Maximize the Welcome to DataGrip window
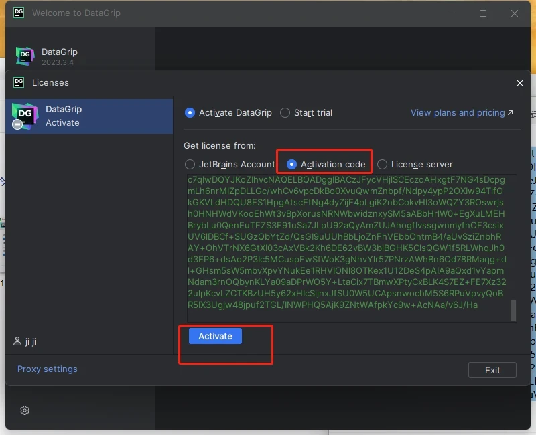536x435 pixels. pos(483,13)
